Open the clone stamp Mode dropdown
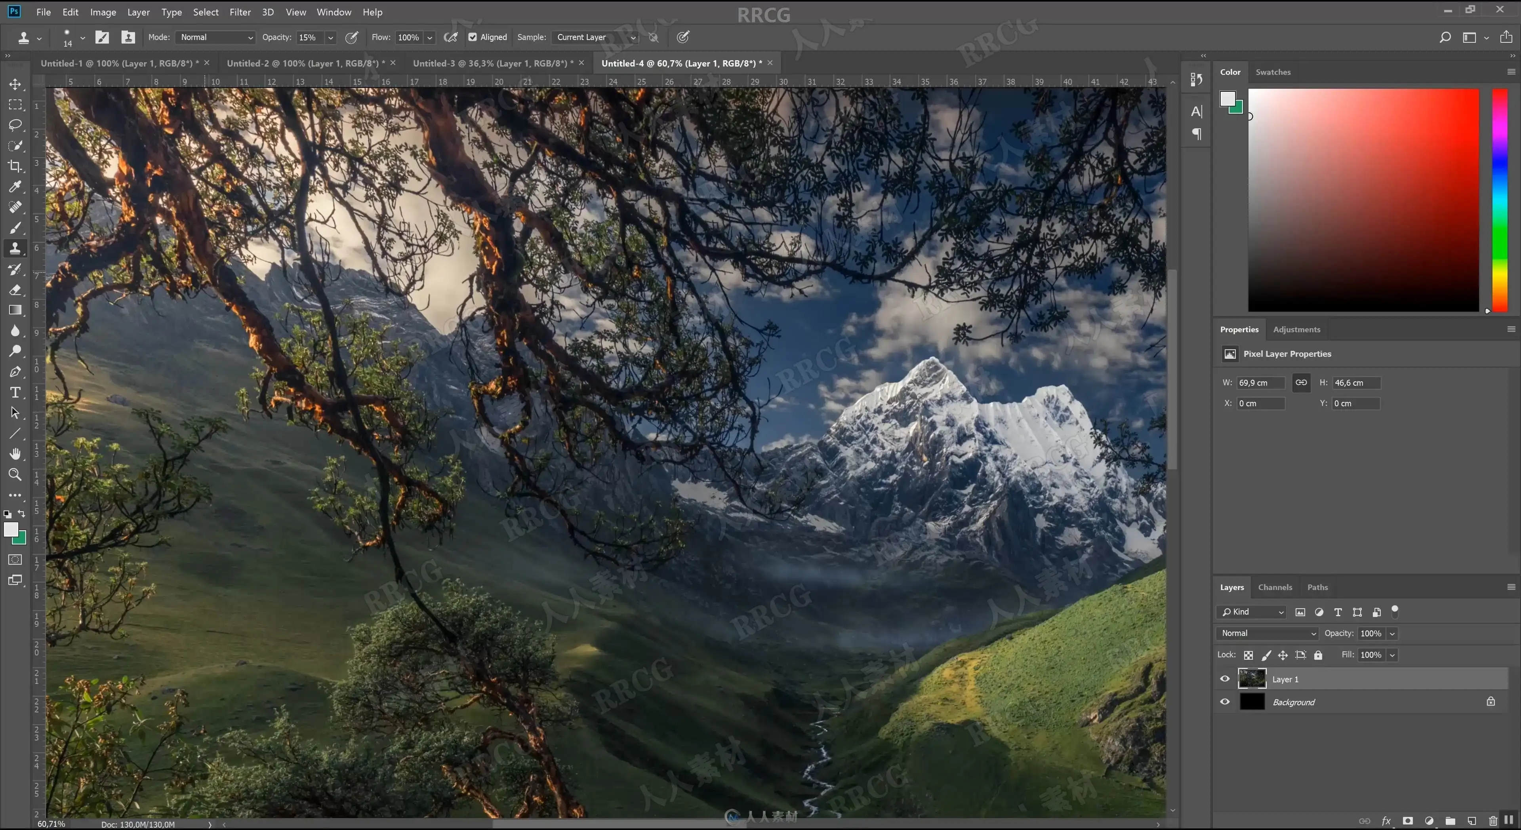1521x830 pixels. [x=215, y=37]
